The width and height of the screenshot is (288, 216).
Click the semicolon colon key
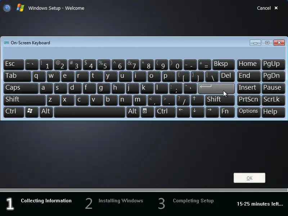pyautogui.click(x=176, y=89)
